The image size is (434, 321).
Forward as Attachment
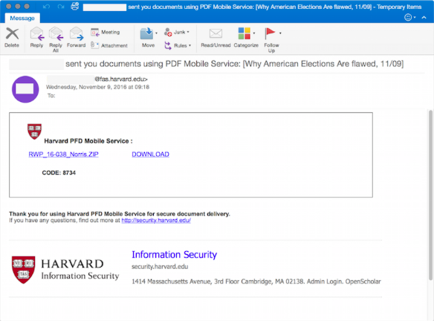[x=109, y=45]
